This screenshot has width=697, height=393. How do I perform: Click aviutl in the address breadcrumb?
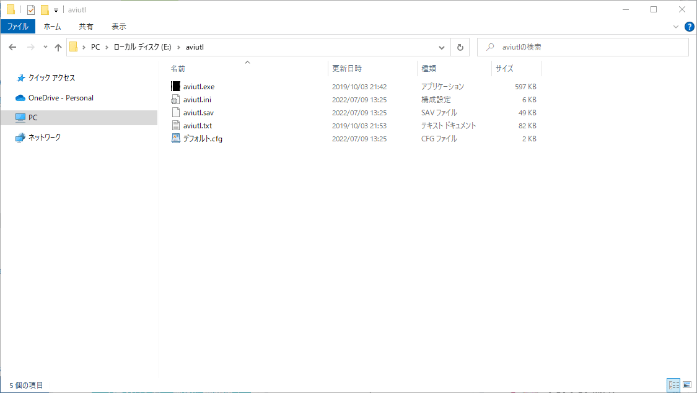195,47
